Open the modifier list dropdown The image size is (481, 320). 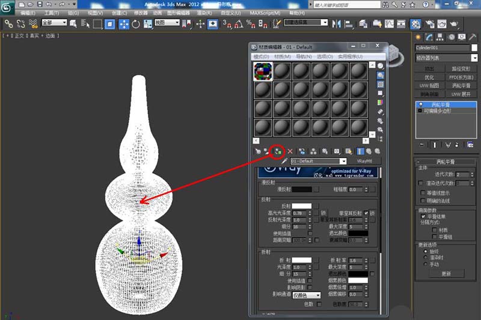[x=446, y=58]
